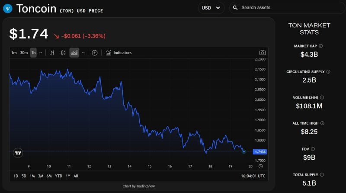Select the YTD date range
346x193 pixels.
pyautogui.click(x=58, y=176)
